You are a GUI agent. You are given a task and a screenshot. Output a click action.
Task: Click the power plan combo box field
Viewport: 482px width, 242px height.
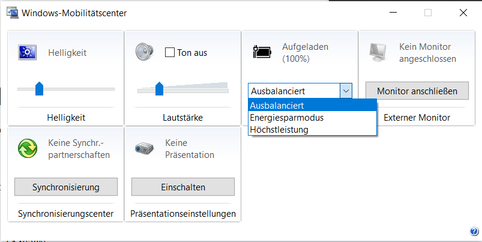[294, 91]
